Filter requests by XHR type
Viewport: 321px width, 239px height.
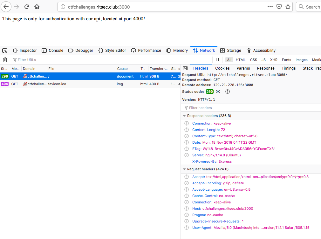[274, 60]
